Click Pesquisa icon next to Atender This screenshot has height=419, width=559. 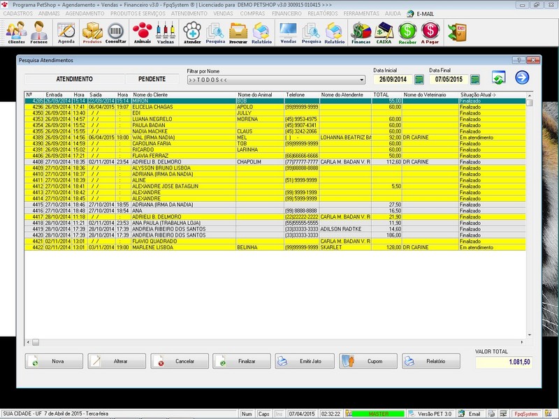(x=215, y=32)
